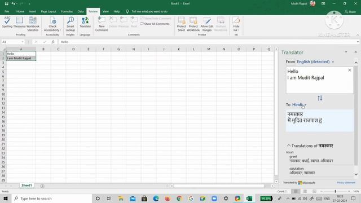
Task: Customize Quick Access Toolbar dropdown
Action: [29, 4]
